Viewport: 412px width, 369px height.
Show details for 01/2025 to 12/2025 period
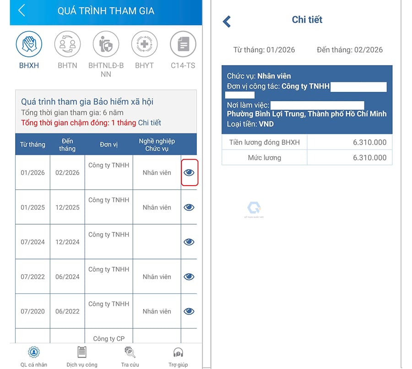189,207
